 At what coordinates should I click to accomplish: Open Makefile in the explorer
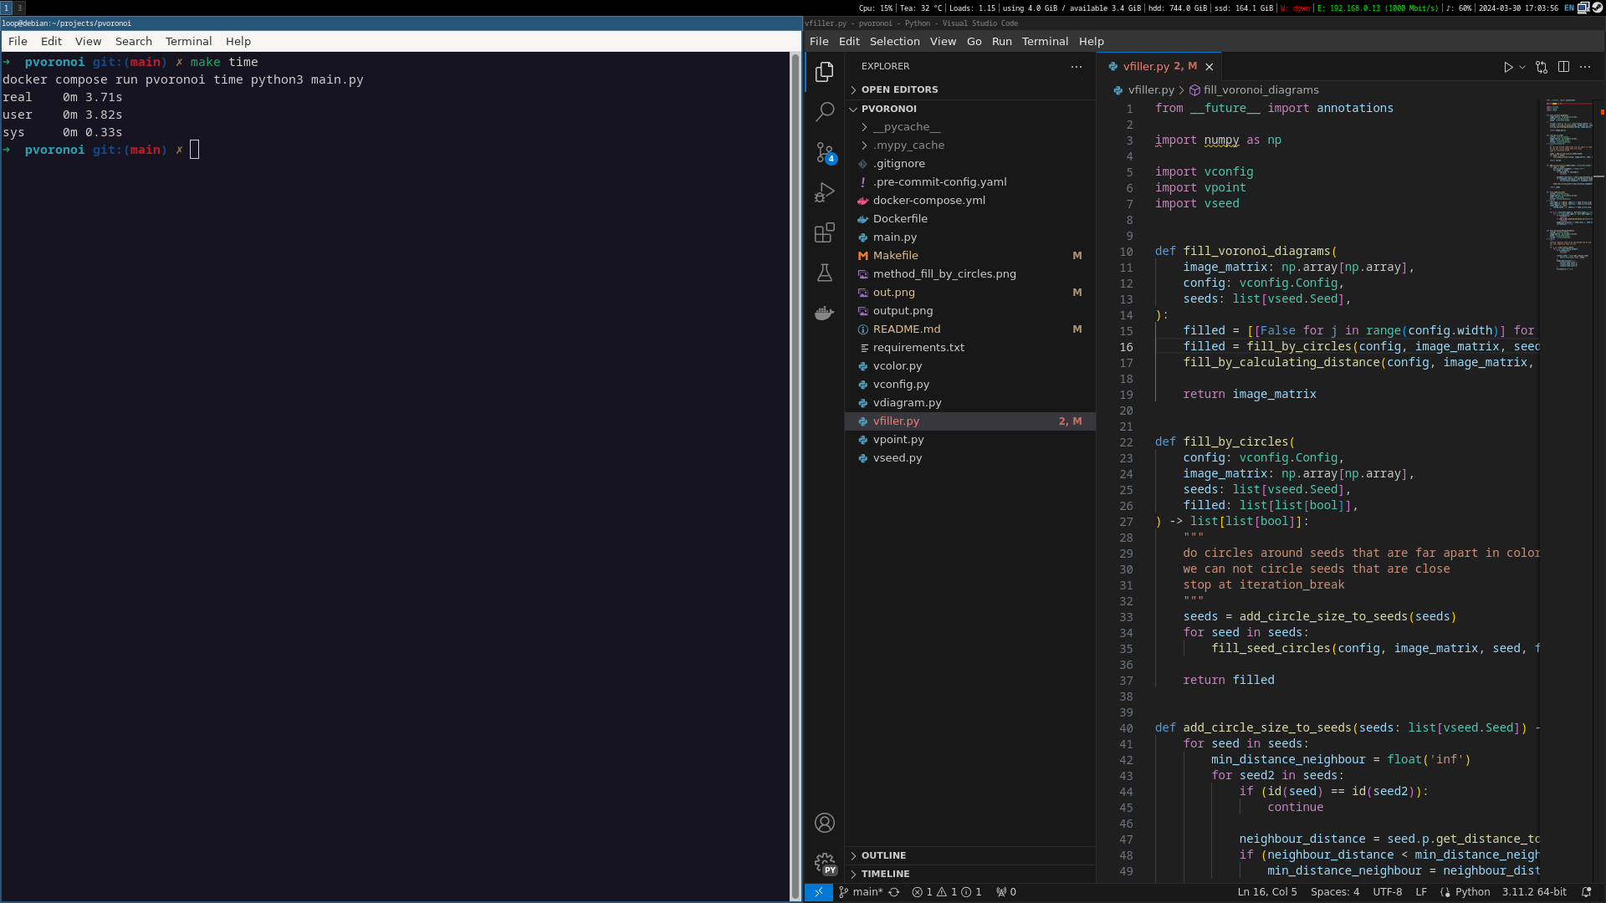895,256
